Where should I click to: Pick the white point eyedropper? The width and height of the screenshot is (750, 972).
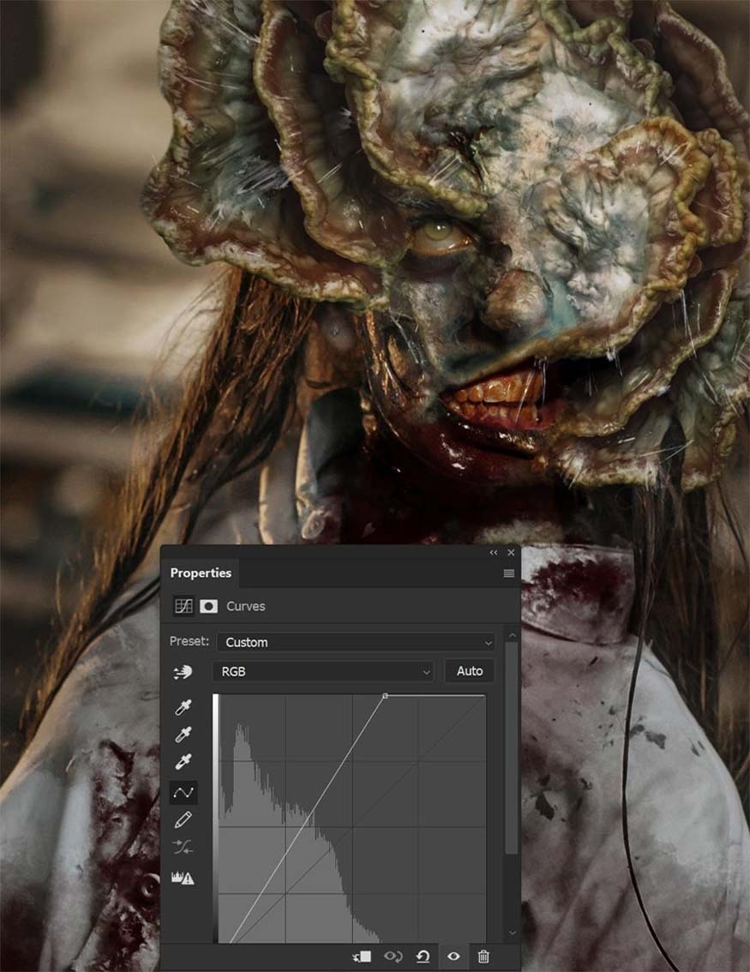tap(183, 761)
